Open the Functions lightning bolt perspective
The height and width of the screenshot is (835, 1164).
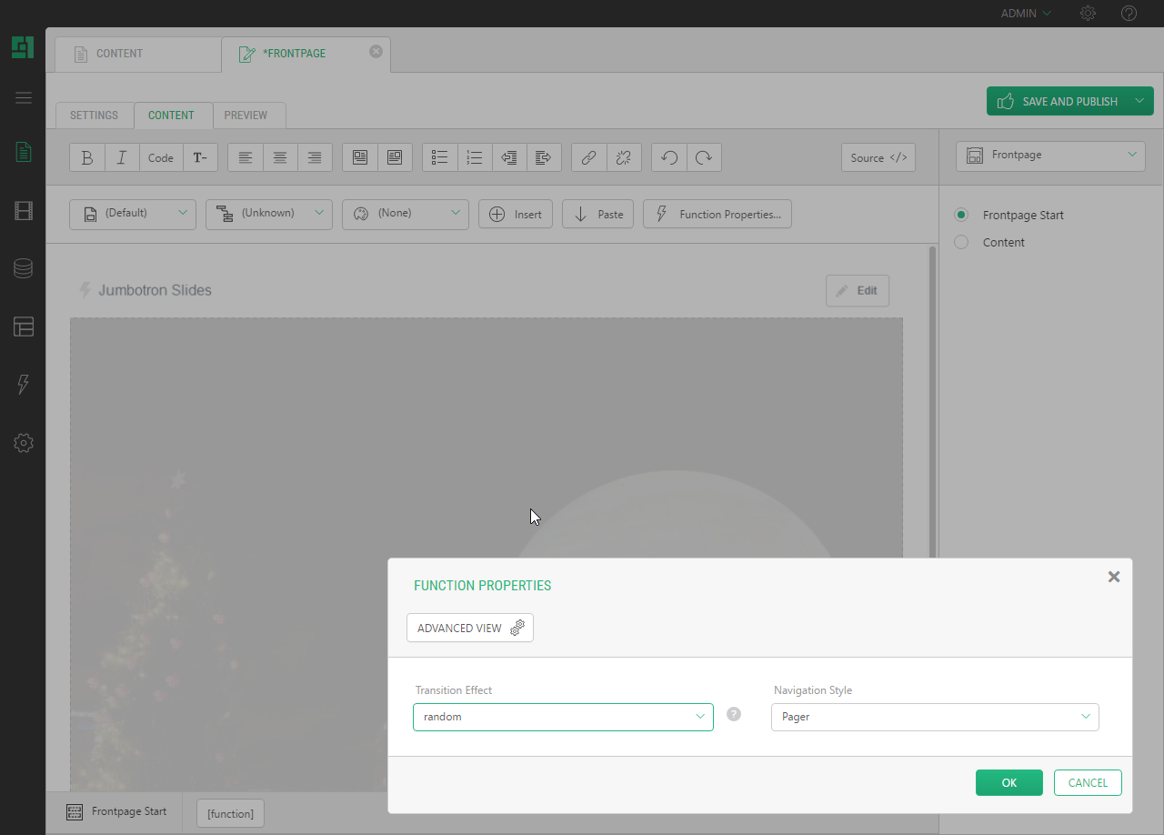point(24,385)
